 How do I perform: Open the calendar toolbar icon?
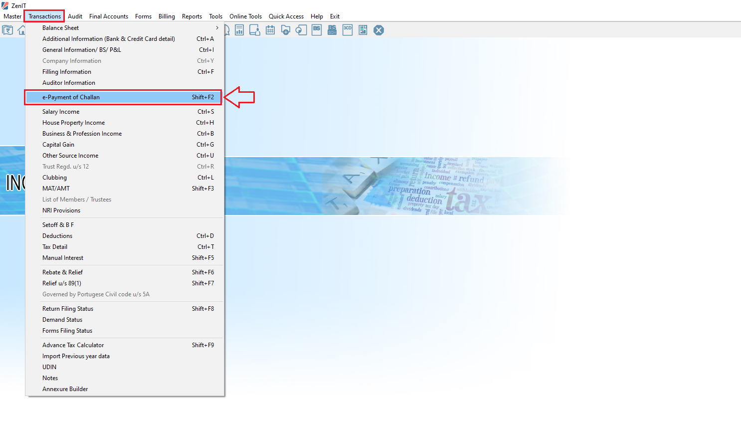point(270,30)
